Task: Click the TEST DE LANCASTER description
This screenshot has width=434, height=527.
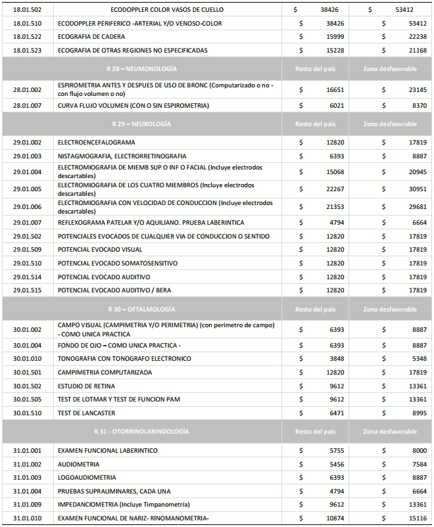Action: click(85, 413)
